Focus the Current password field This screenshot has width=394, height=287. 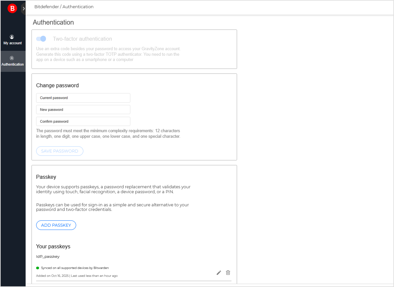83,98
